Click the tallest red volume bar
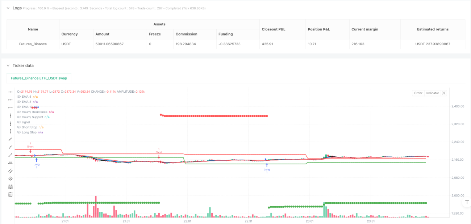 click(96, 207)
